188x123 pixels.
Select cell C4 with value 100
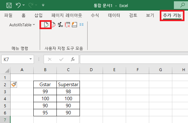click(x=68, y=99)
